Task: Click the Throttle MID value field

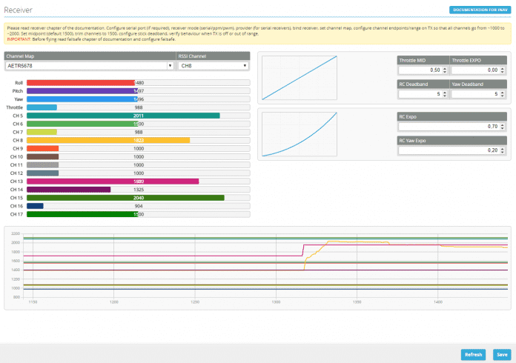Action: coord(420,70)
